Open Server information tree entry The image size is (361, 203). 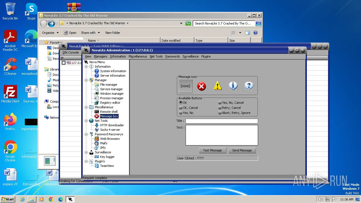coord(113,76)
